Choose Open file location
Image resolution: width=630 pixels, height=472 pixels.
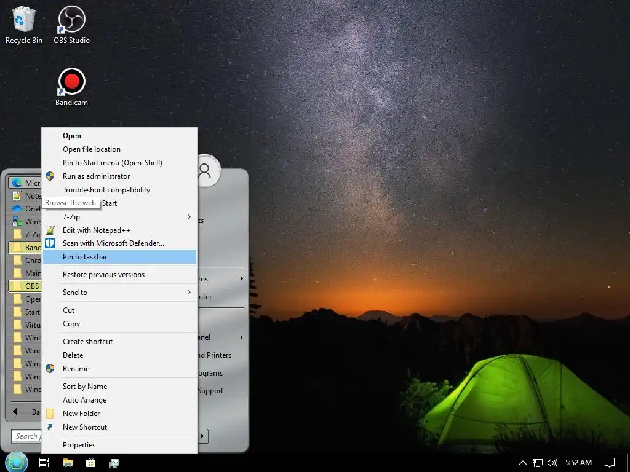tap(119, 149)
